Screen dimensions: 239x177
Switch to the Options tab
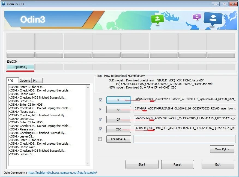tap(25, 81)
